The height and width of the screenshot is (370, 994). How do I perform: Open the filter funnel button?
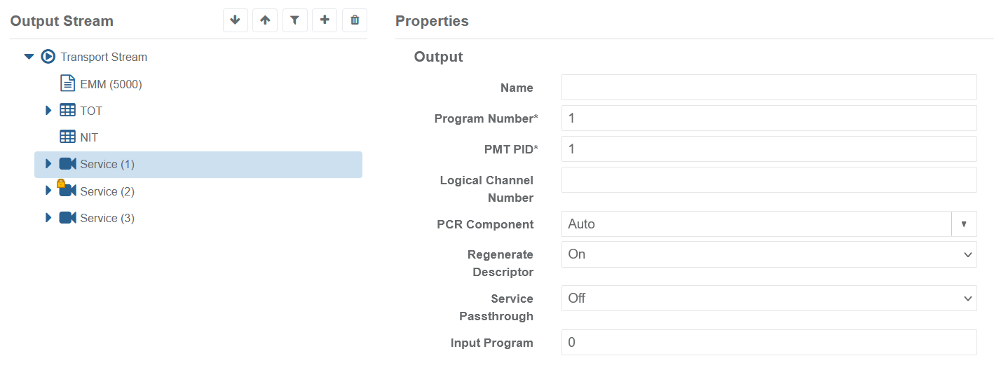click(295, 20)
